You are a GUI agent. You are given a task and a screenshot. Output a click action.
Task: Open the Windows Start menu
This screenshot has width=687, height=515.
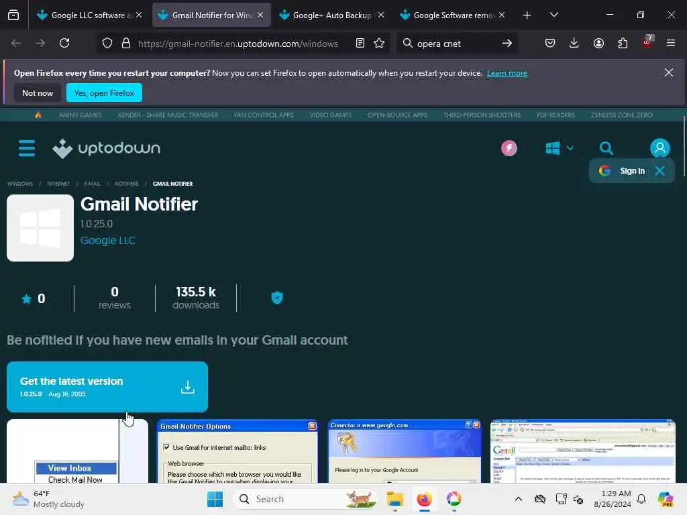click(x=215, y=499)
